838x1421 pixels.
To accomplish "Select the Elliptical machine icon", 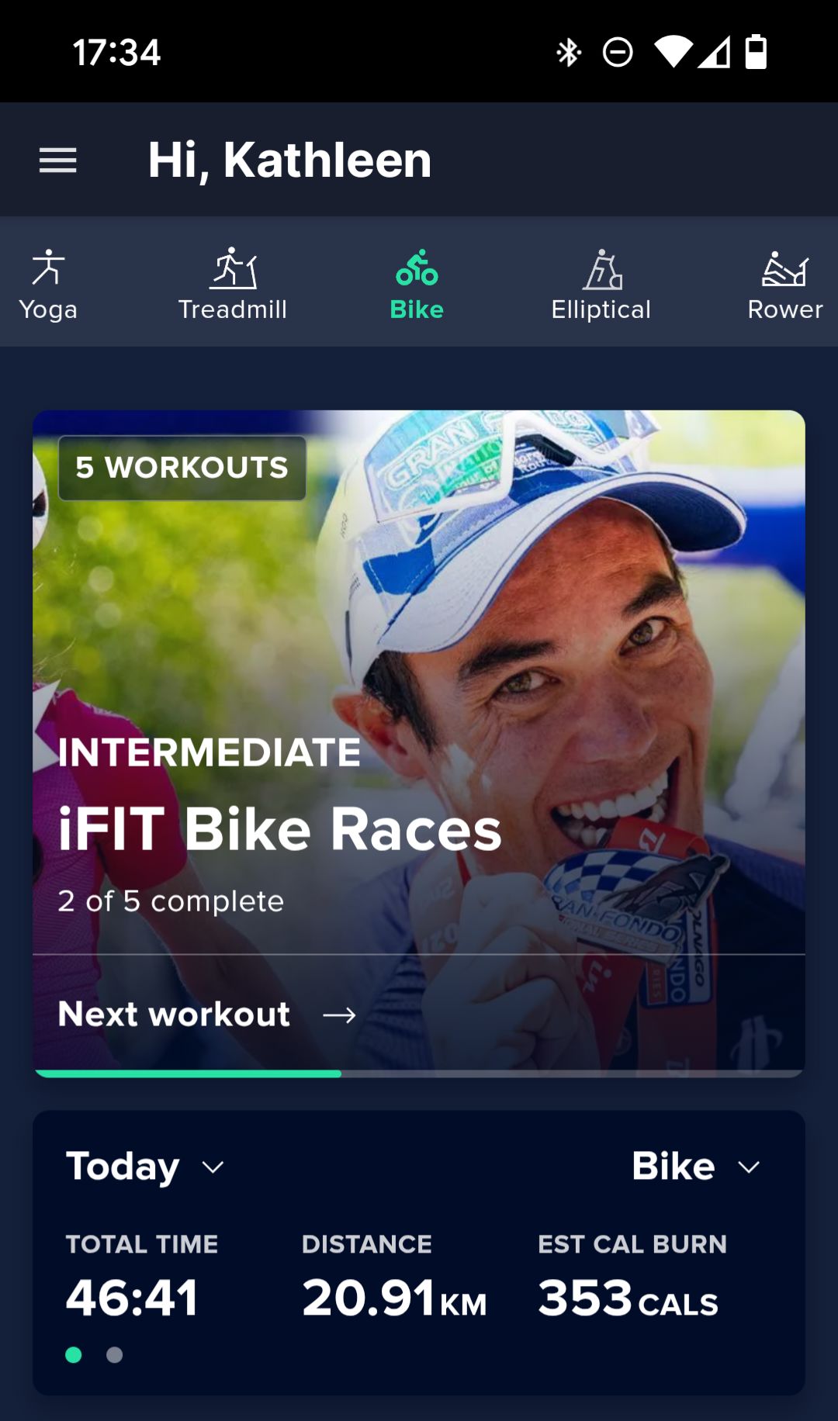I will click(x=603, y=268).
